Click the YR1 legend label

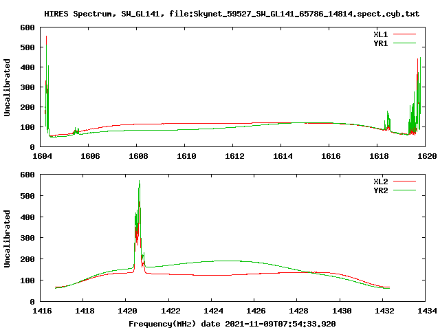click(x=380, y=43)
